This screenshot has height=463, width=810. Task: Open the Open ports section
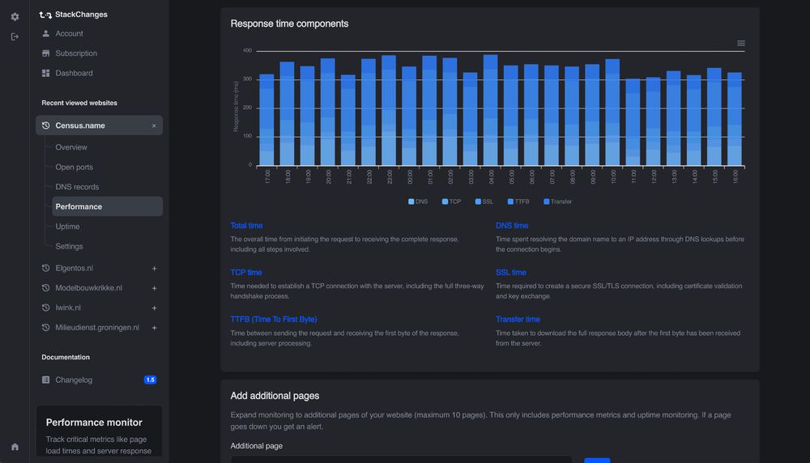click(x=74, y=168)
